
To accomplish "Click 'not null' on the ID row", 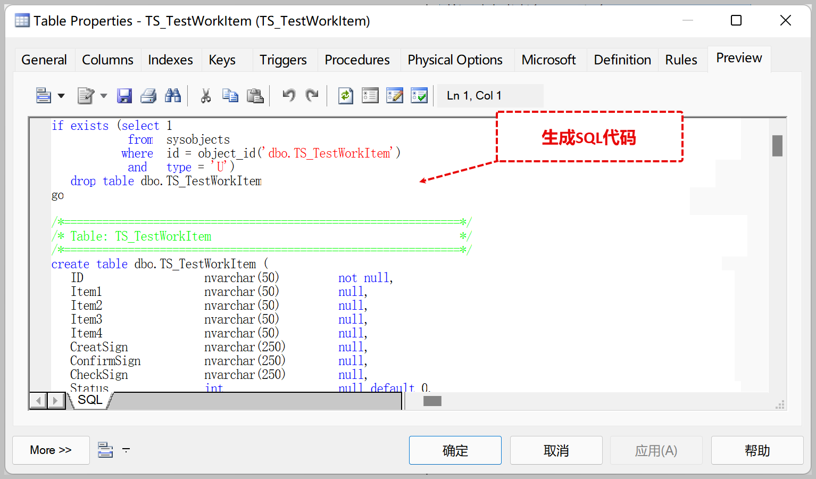I will pyautogui.click(x=364, y=278).
